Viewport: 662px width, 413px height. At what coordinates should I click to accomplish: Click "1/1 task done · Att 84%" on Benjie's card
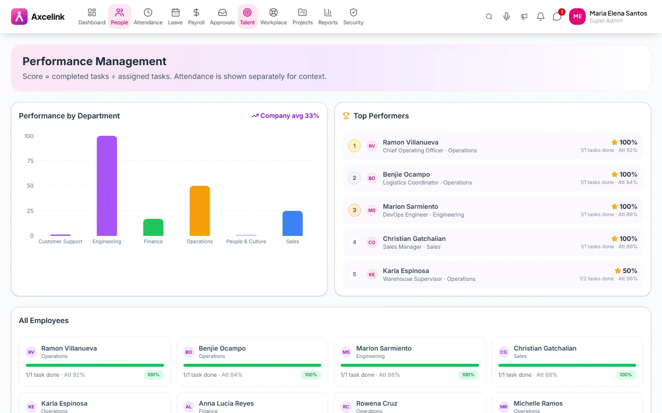coord(213,375)
